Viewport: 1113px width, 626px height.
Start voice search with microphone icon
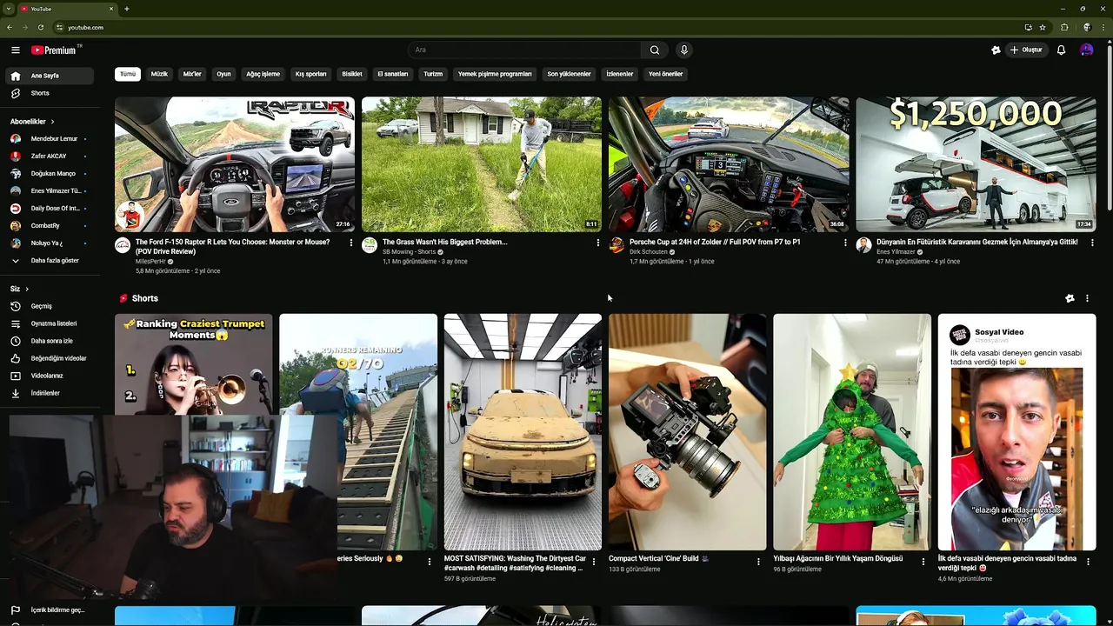[x=684, y=50]
